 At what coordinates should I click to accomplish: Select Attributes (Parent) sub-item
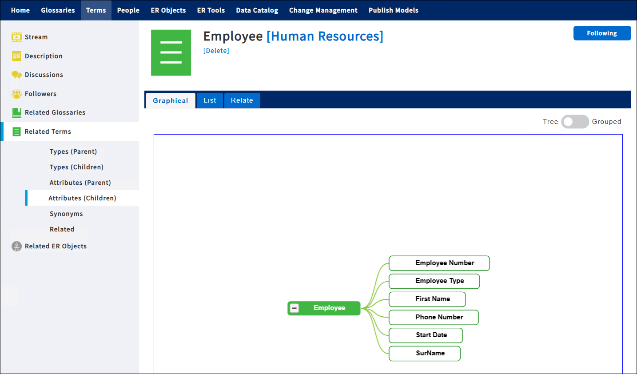tap(80, 183)
